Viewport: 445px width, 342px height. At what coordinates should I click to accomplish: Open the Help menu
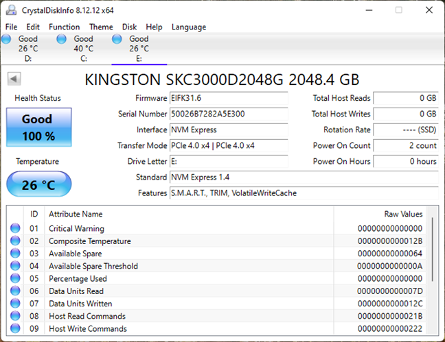pyautogui.click(x=154, y=27)
